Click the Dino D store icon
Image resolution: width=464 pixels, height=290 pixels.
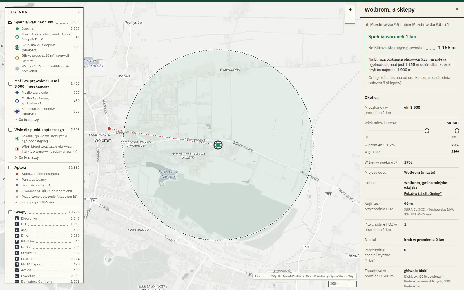coord(17,236)
